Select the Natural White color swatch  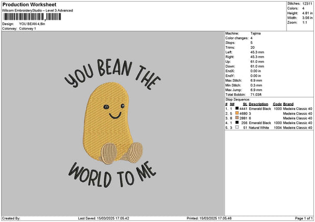[237, 127]
